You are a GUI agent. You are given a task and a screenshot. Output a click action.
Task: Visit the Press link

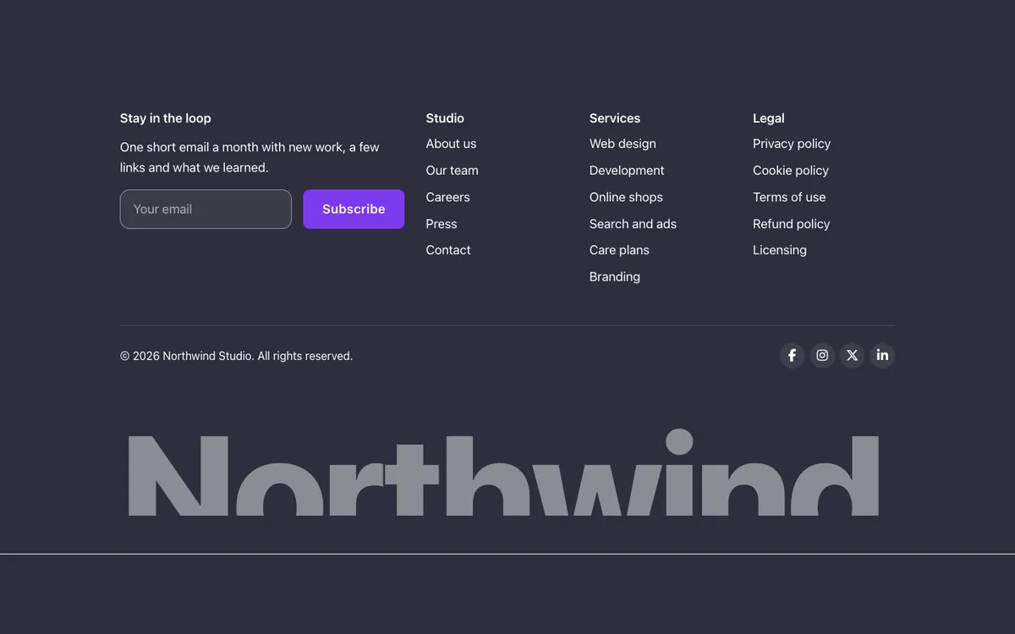coord(442,224)
